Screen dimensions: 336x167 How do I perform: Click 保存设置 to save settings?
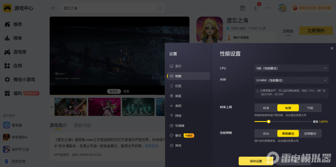click(256, 161)
